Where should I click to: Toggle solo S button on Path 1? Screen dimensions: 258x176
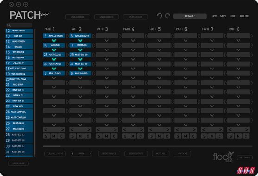point(46,136)
